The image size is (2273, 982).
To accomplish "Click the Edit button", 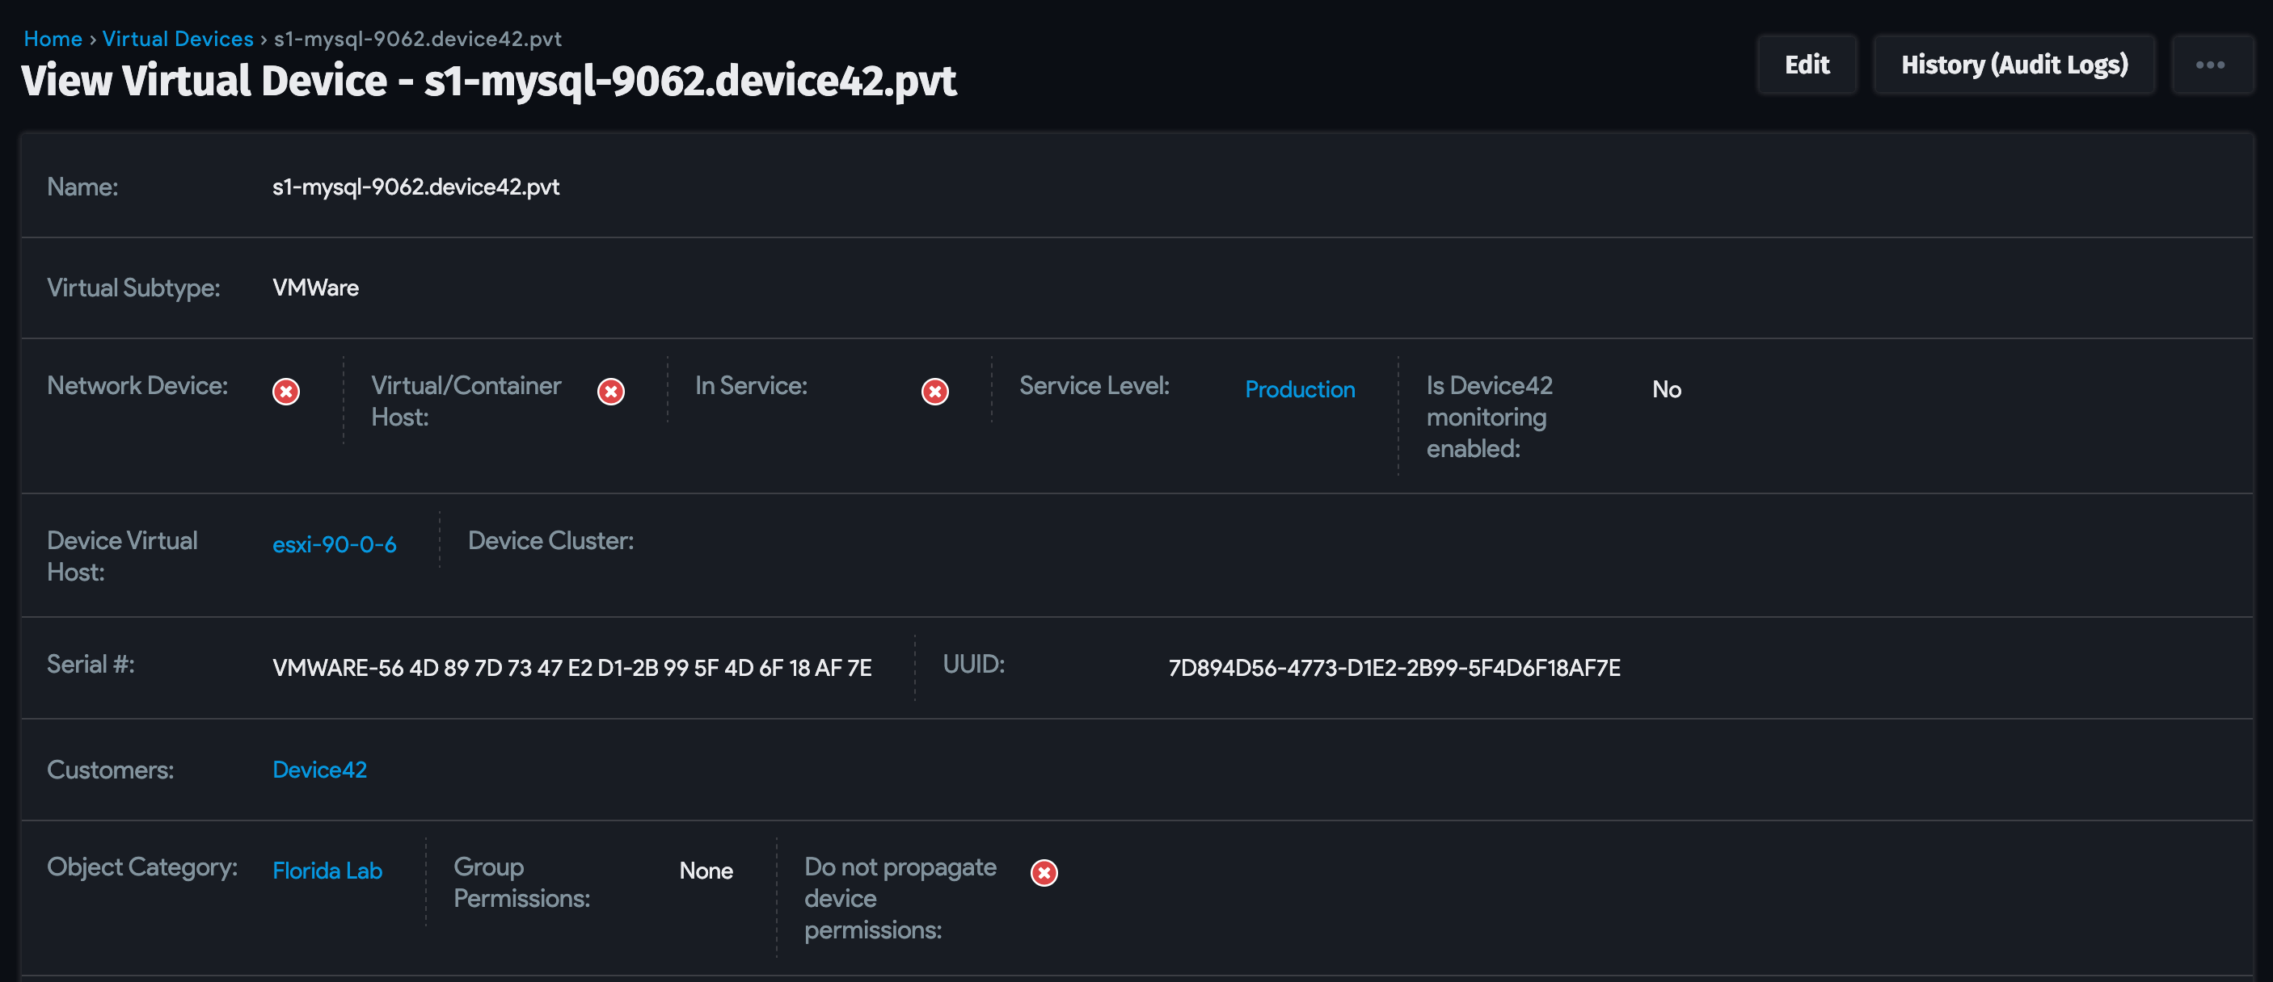I will 1807,65.
